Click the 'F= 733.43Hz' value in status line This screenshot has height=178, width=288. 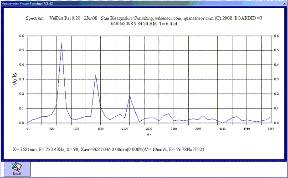point(52,150)
